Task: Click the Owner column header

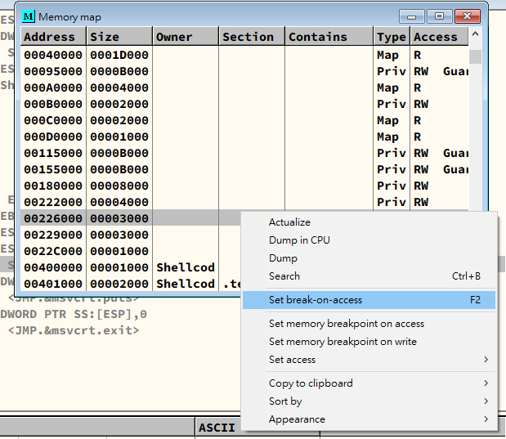Action: pos(174,37)
